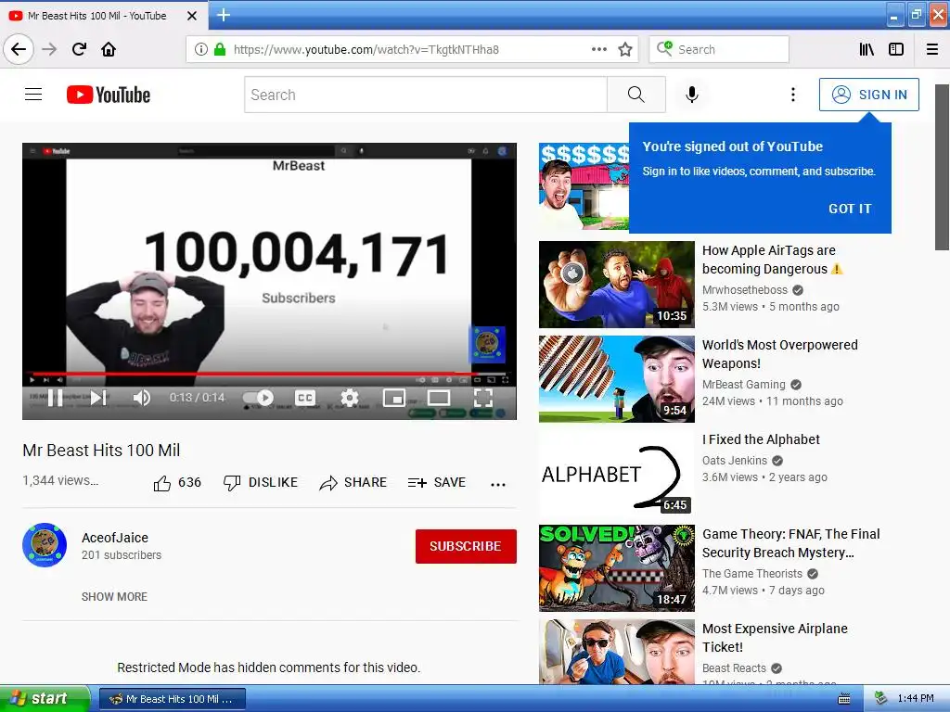Go back to the previous page

pos(19,49)
